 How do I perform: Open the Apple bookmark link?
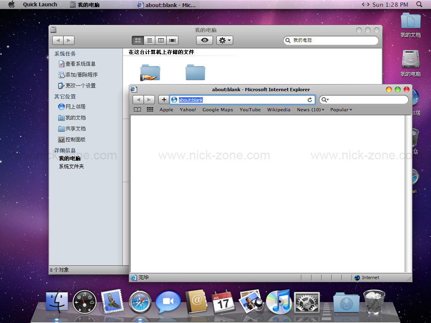166,110
